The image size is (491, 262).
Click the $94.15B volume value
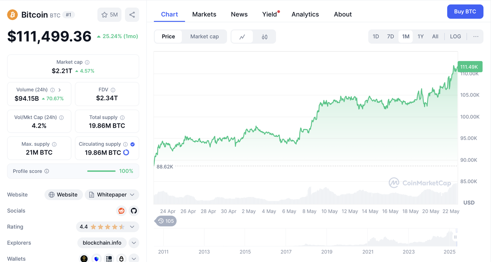click(x=27, y=98)
